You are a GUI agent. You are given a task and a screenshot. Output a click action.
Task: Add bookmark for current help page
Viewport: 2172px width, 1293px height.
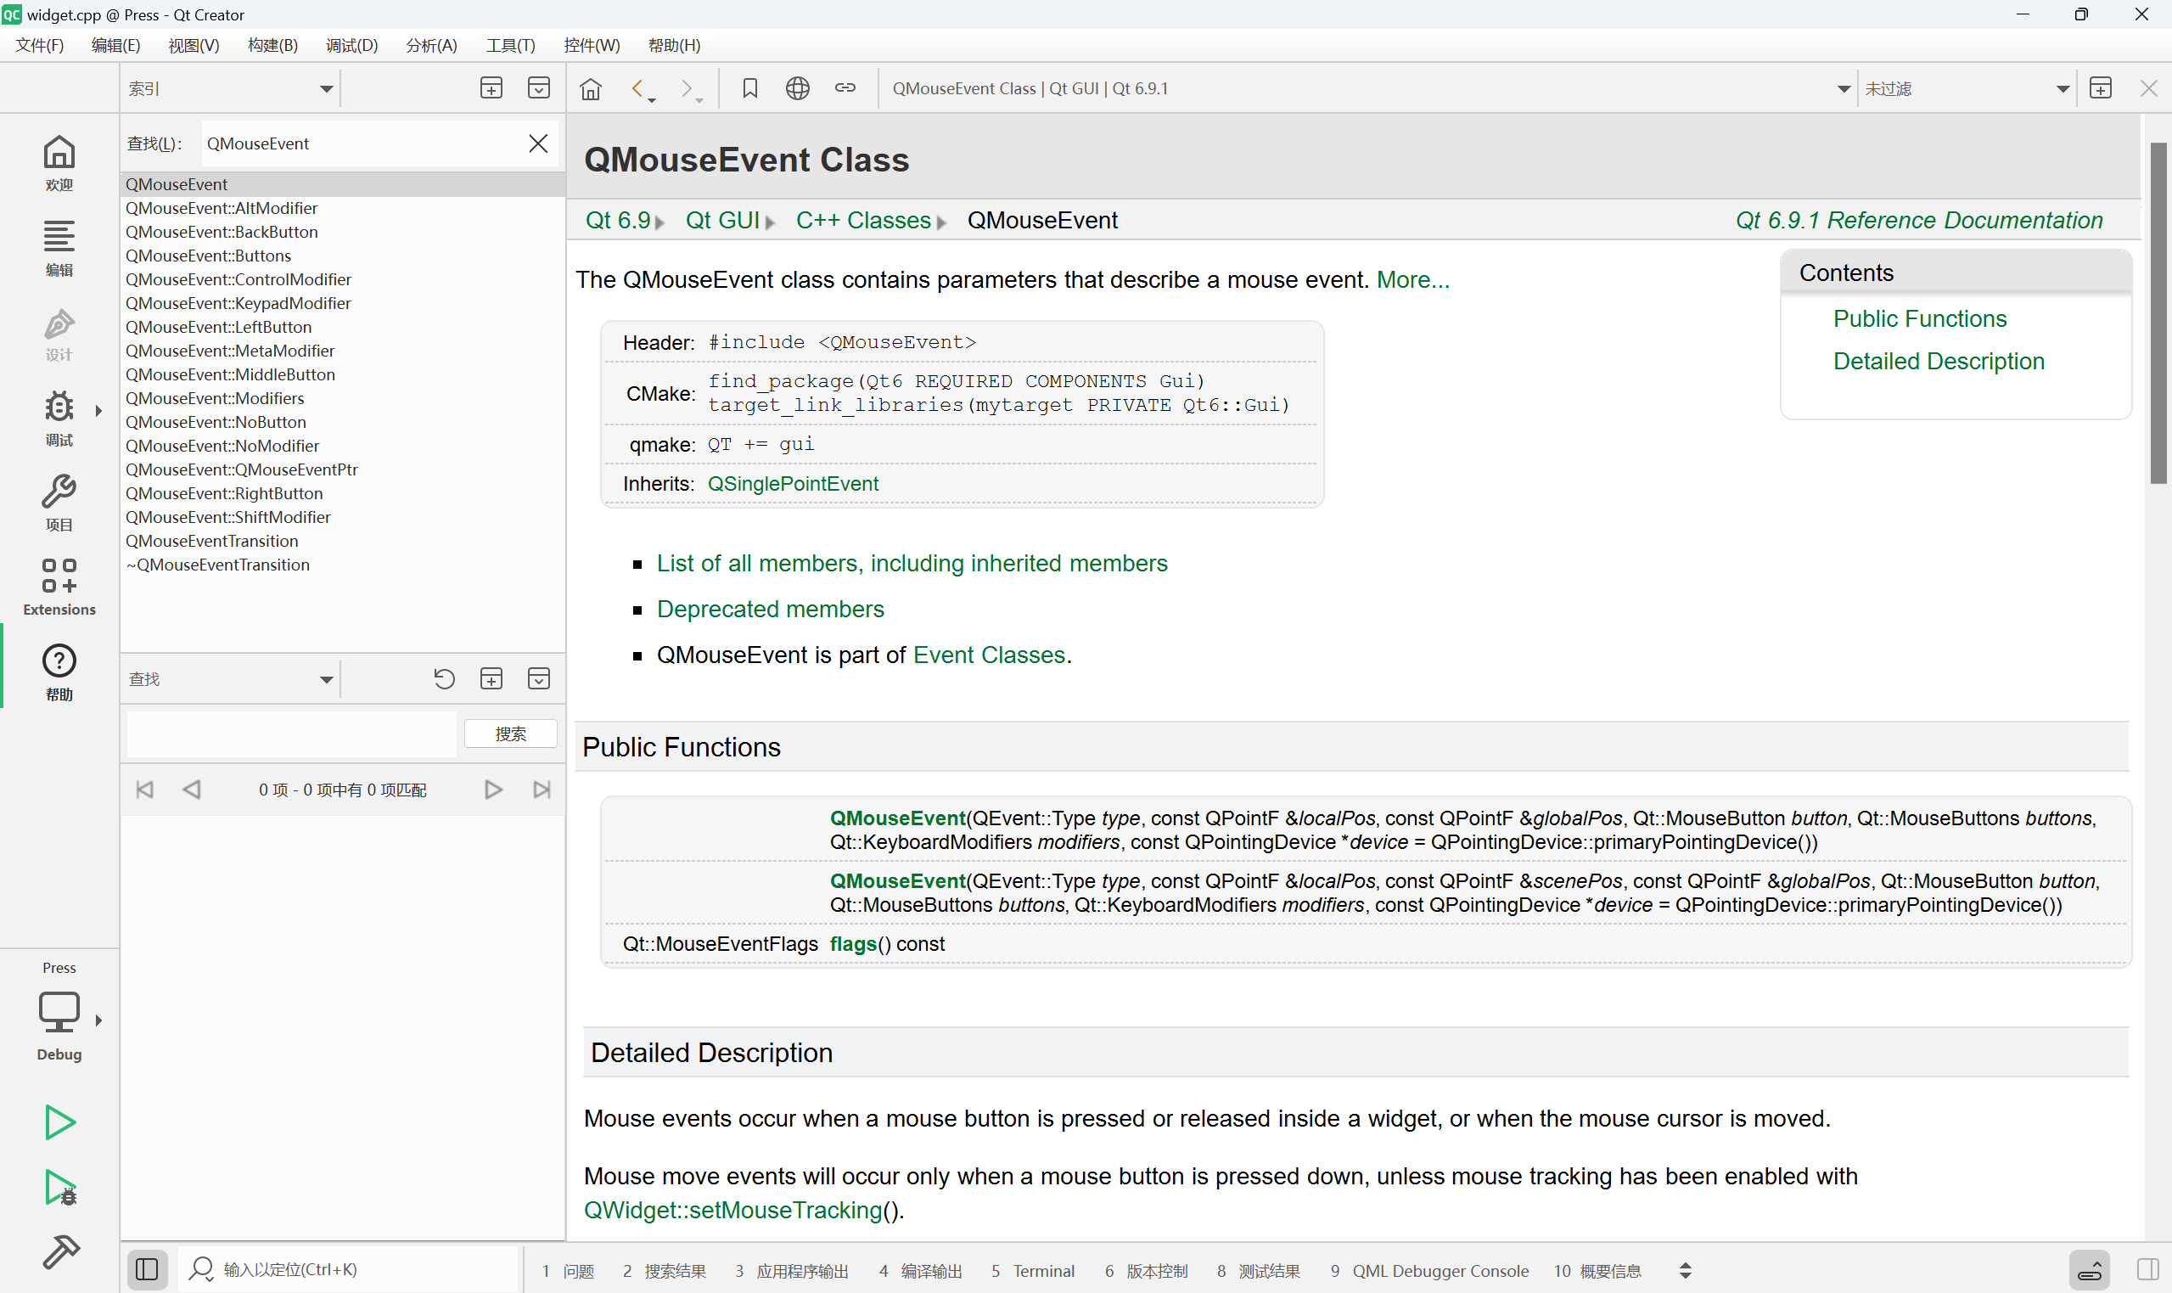[749, 89]
